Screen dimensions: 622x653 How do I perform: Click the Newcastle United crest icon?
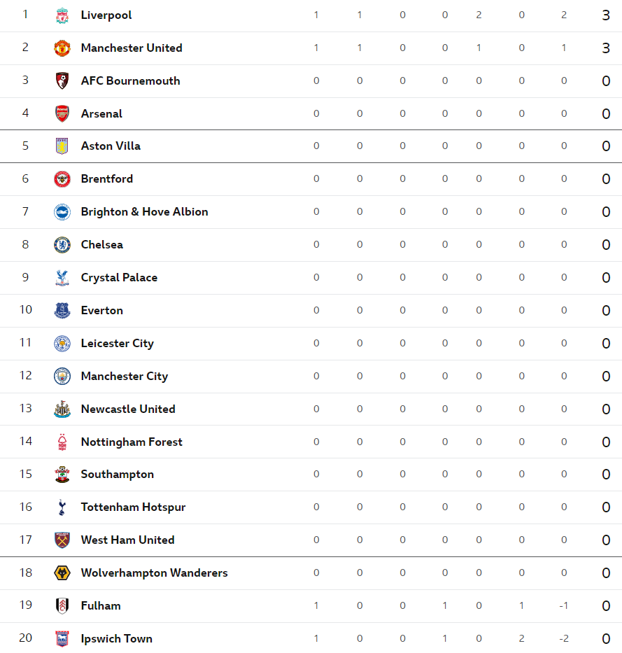point(62,409)
